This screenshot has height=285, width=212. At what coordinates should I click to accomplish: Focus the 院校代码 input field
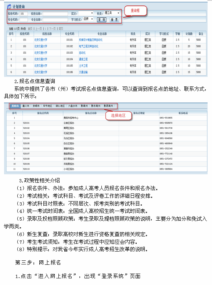pos(24,14)
